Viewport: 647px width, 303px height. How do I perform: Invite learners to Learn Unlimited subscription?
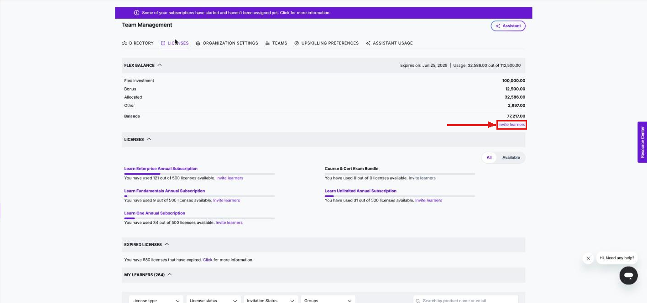coord(428,200)
